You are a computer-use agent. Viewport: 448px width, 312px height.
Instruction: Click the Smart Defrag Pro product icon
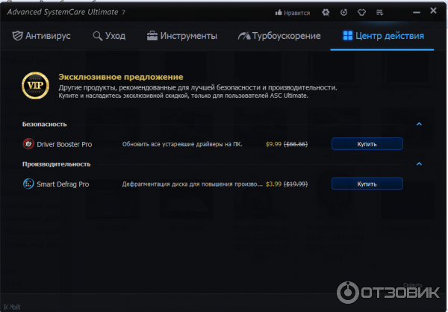28,184
